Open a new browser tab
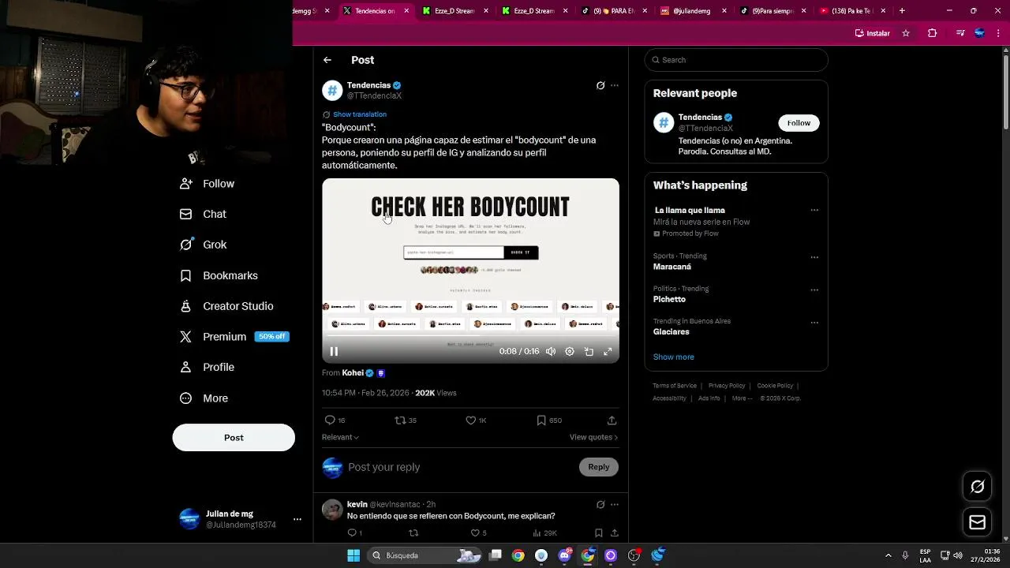Screen dimensions: 1010x568 click(x=902, y=11)
